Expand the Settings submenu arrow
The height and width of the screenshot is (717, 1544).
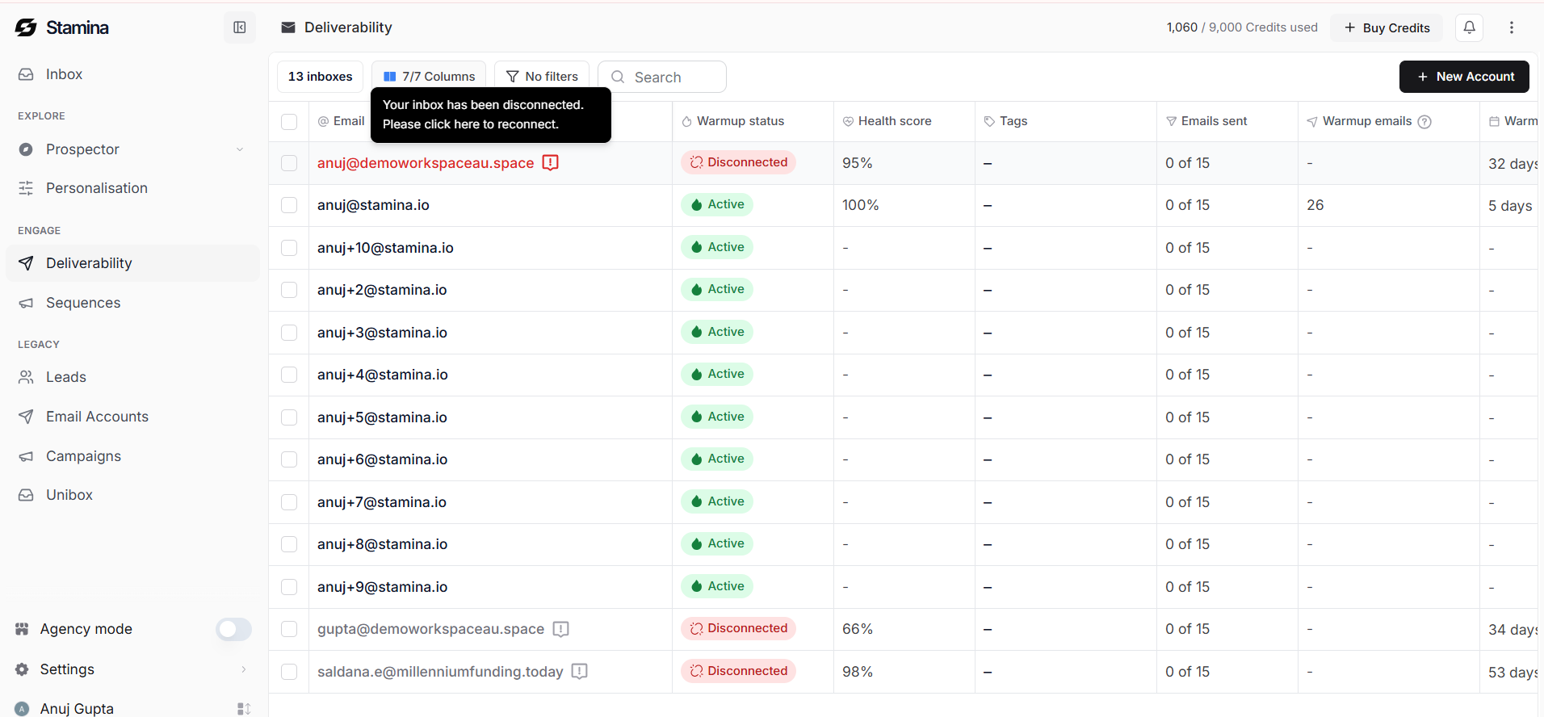[x=243, y=669]
